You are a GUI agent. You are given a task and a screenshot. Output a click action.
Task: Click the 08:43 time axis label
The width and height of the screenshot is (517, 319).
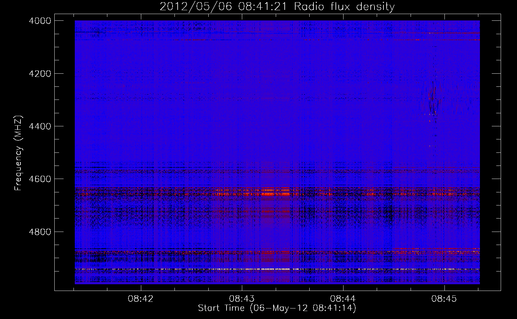242,299
